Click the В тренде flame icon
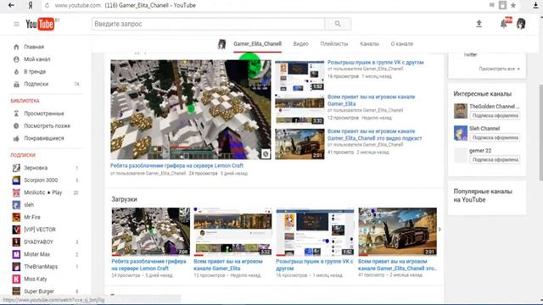The height and width of the screenshot is (305, 543). (16, 71)
